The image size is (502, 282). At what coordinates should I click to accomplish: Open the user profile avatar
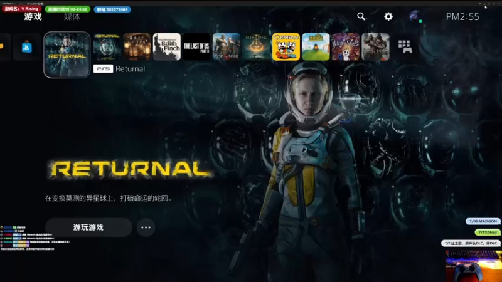click(415, 16)
